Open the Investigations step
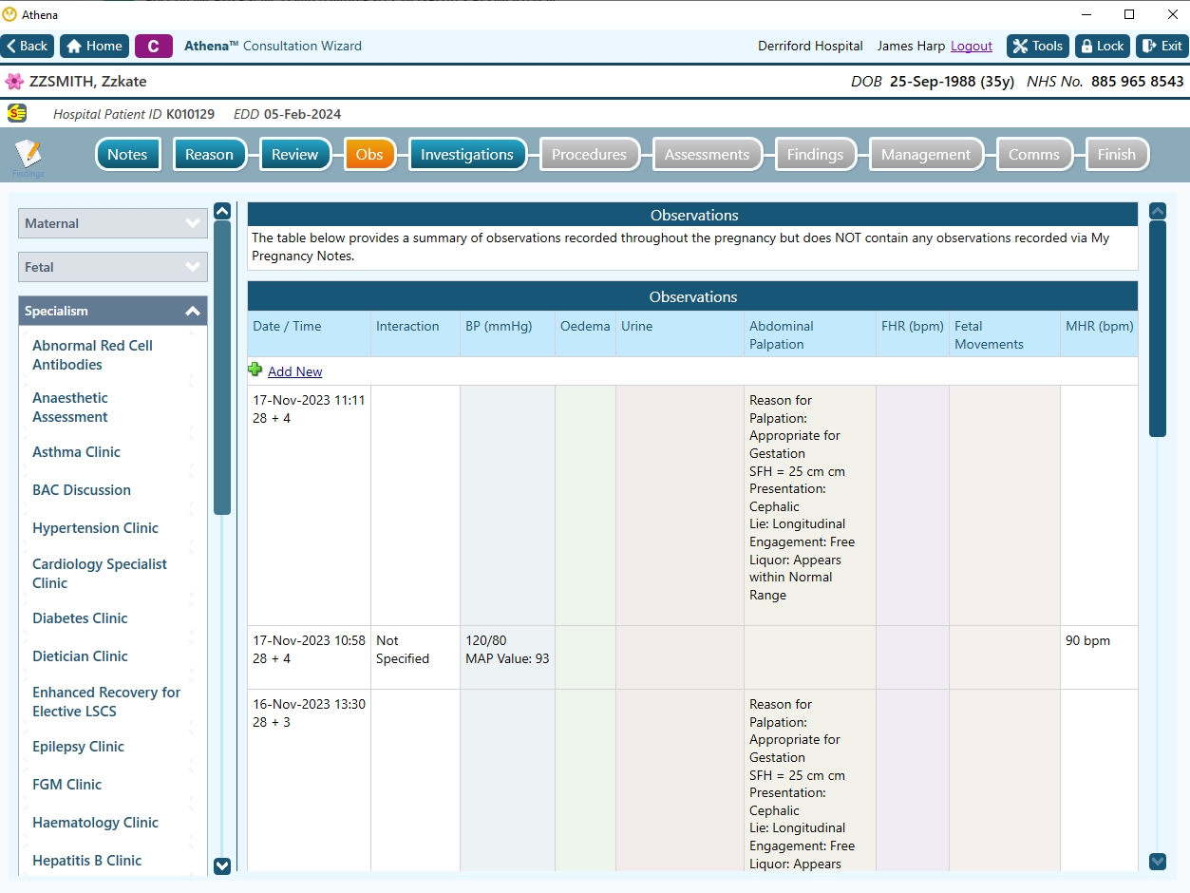Image resolution: width=1190 pixels, height=893 pixels. point(467,155)
